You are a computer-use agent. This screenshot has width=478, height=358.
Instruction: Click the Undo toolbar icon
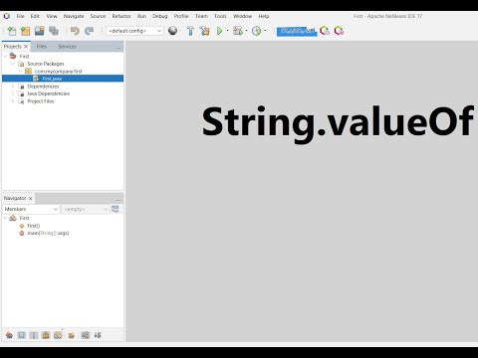[75, 31]
